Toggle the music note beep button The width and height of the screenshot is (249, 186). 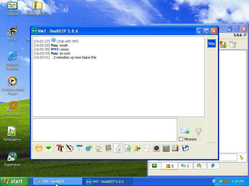[x=118, y=148]
